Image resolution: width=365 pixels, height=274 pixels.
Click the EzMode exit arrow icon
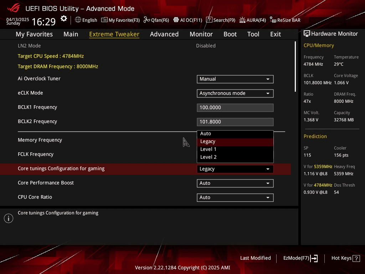(x=314, y=258)
